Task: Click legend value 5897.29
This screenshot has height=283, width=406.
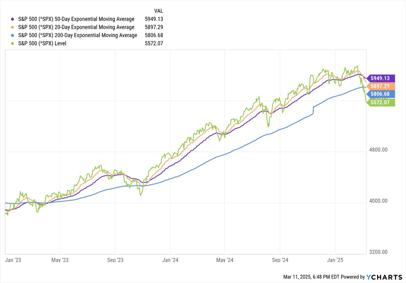Action: (154, 27)
